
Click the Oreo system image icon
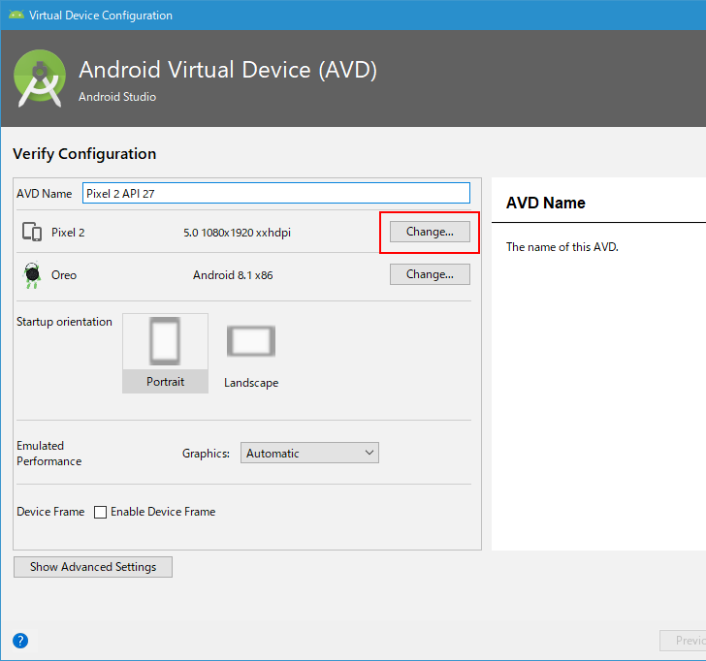coord(32,275)
